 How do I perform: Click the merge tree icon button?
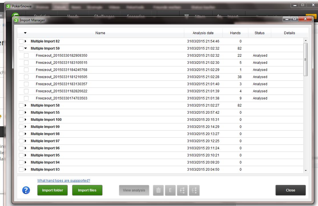[182, 190]
